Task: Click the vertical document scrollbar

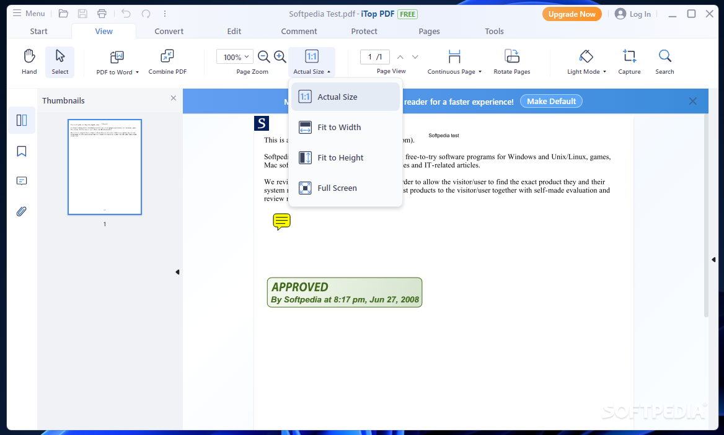Action: (x=706, y=215)
